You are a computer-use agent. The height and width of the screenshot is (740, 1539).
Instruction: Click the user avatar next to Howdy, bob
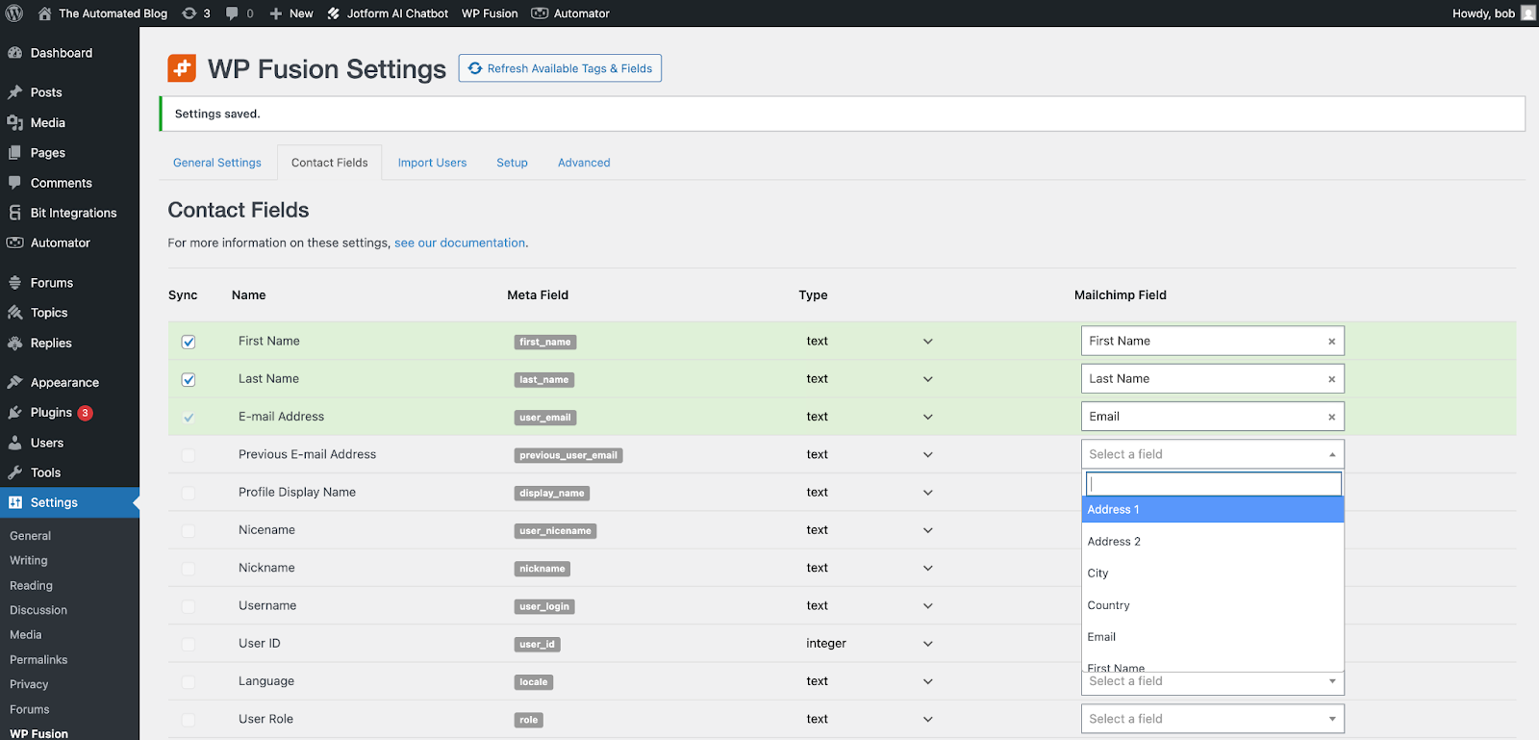[1528, 13]
